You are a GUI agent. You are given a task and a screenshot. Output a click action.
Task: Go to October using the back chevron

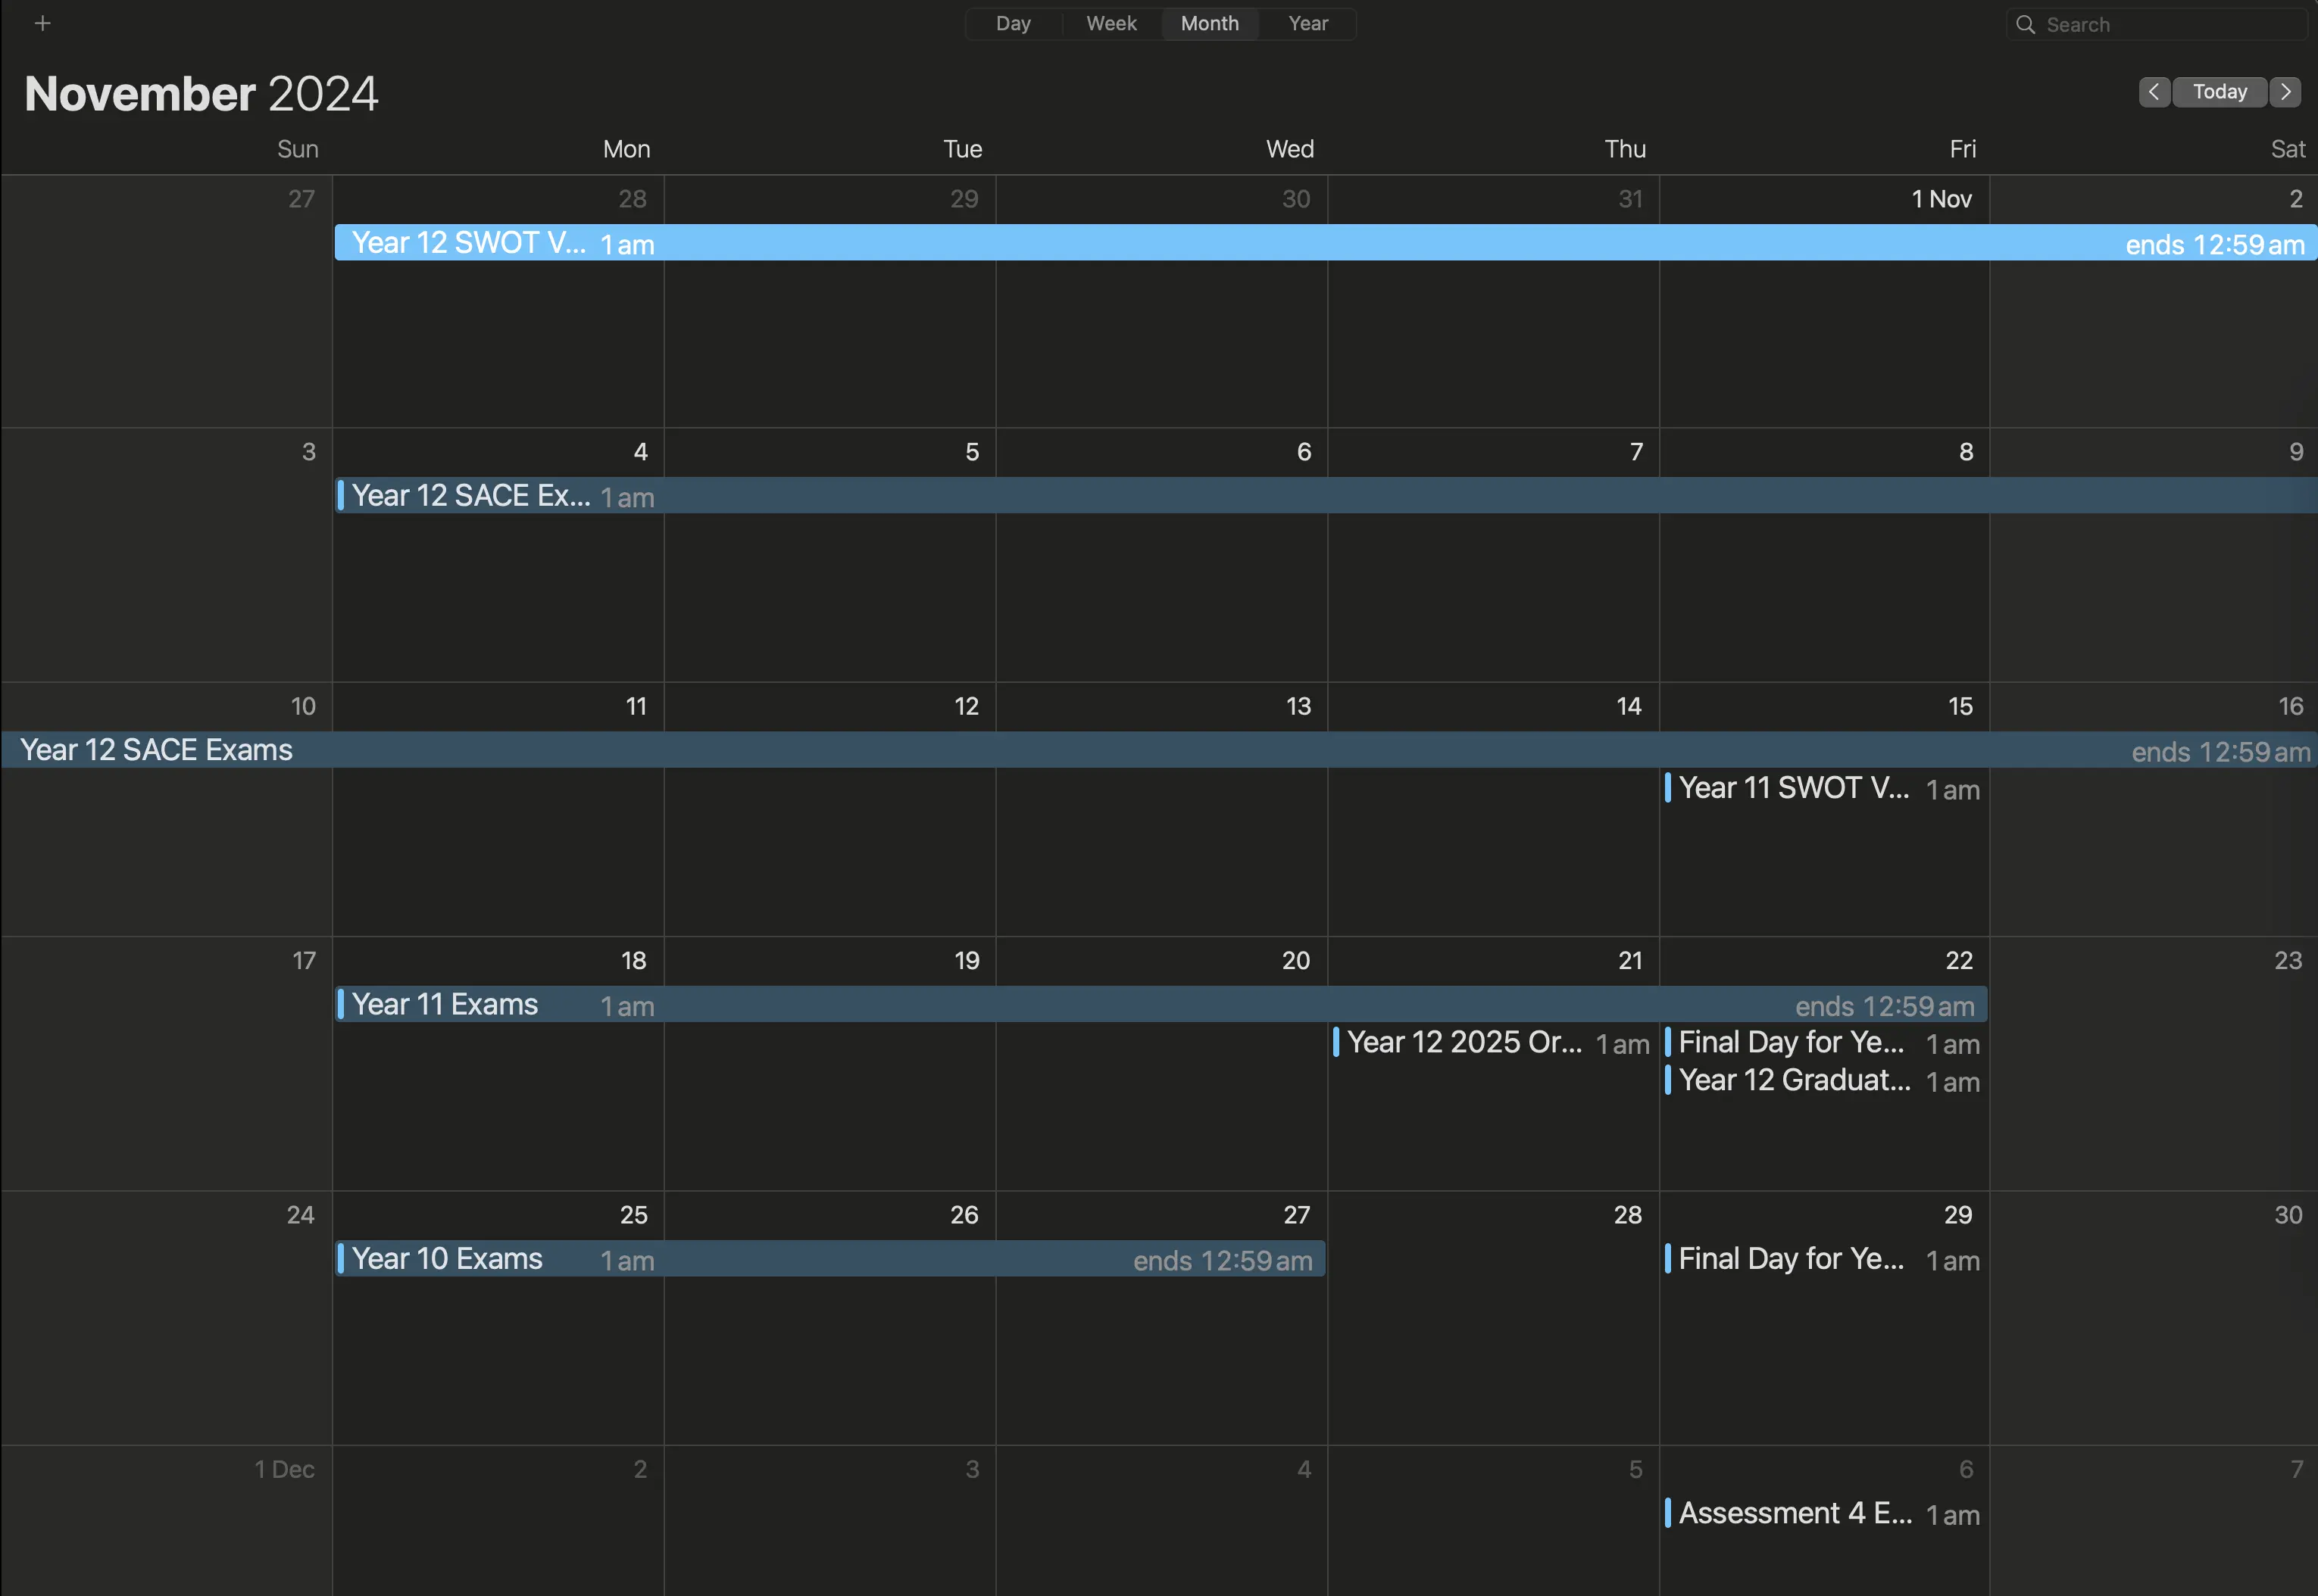click(x=2154, y=91)
